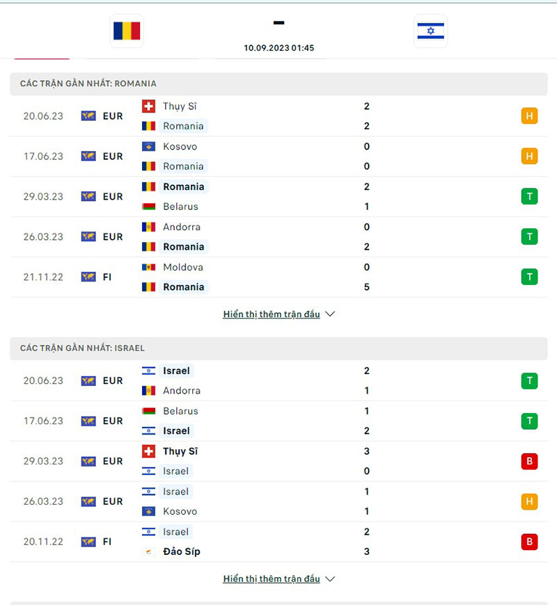557x605 pixels.
Task: Click the green T badge for Romania vs Belarus
Action: pos(529,197)
